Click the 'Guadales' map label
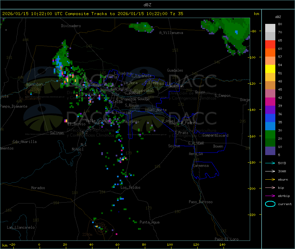 175,70
